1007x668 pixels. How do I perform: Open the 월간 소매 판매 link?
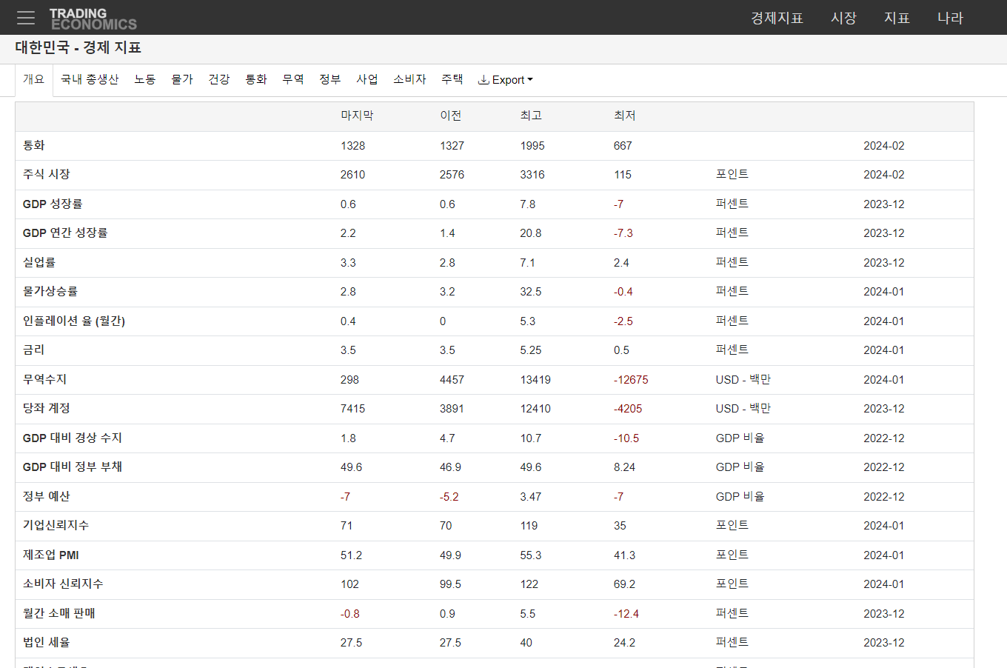pos(59,613)
